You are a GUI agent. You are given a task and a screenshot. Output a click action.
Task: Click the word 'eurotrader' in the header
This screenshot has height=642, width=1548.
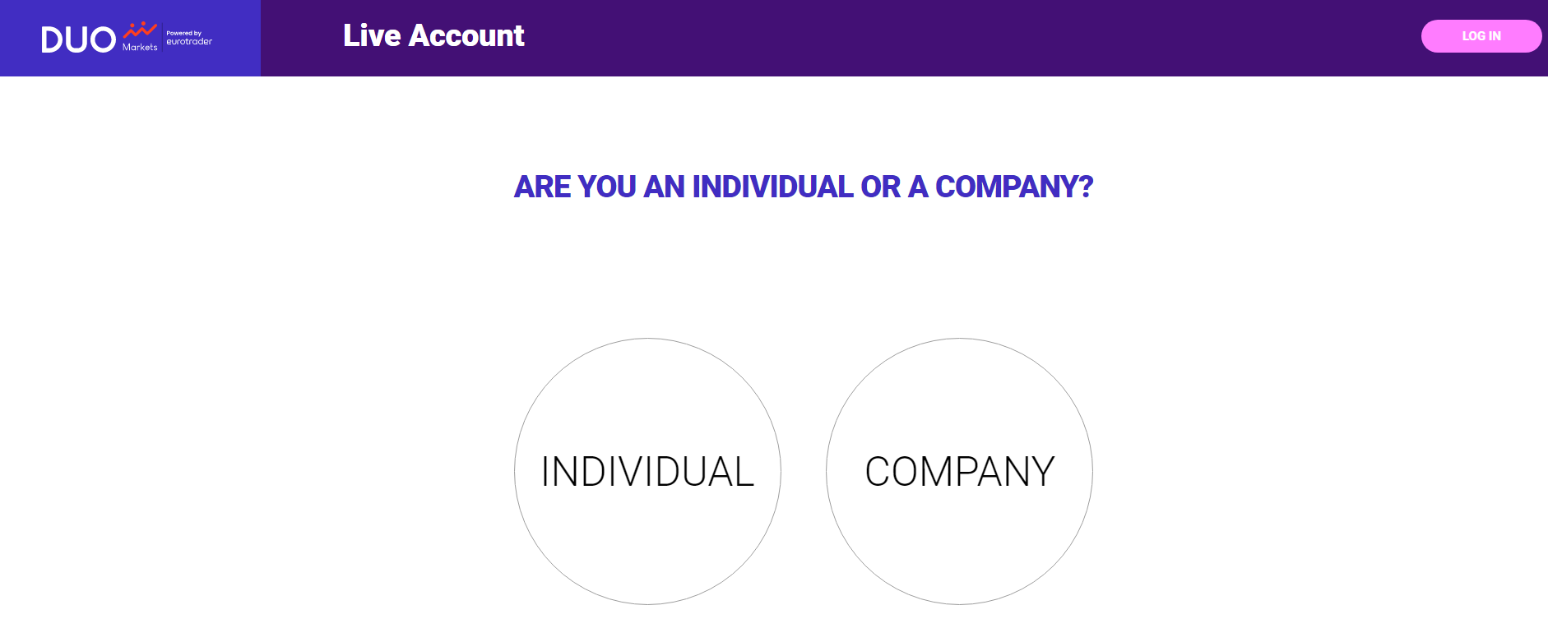pos(189,42)
